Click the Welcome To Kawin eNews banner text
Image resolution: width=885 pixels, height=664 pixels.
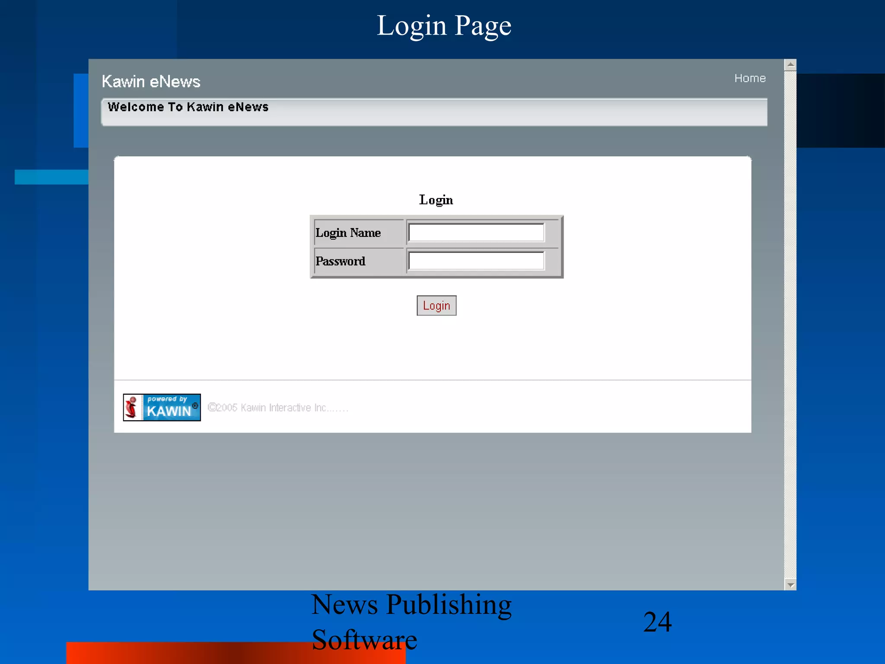tap(188, 107)
